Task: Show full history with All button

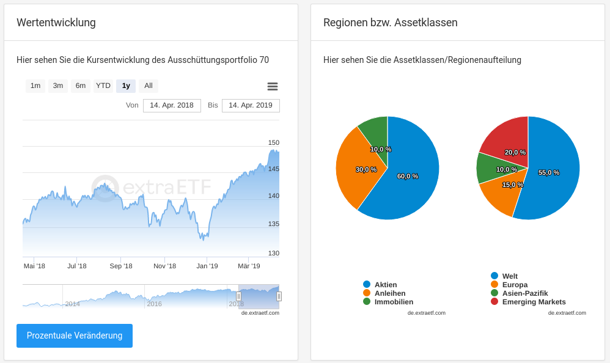Action: tap(149, 86)
